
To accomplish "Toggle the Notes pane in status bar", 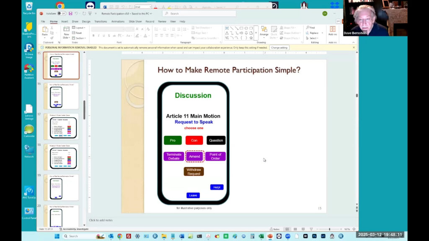I will 275,229.
